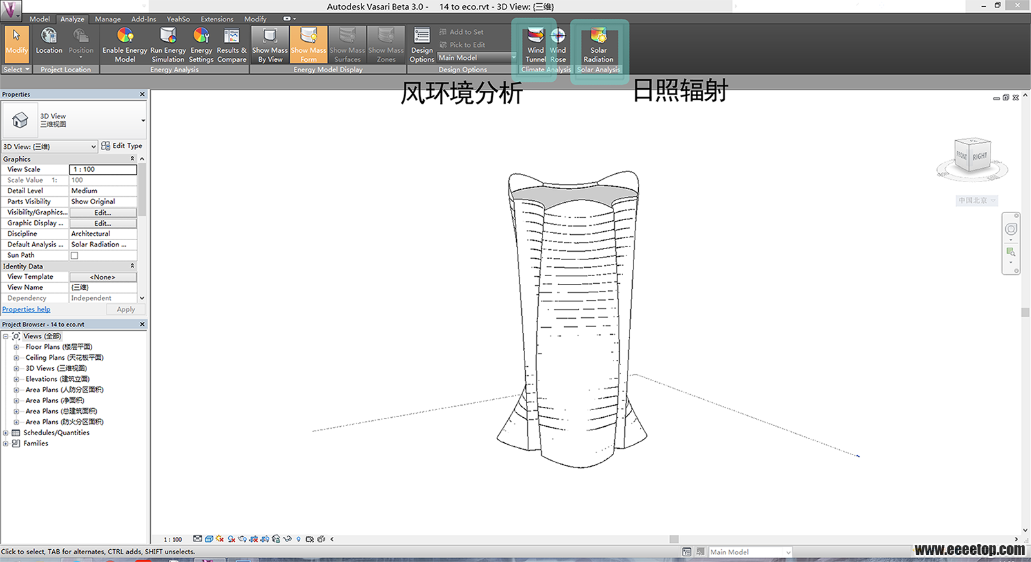The width and height of the screenshot is (1031, 562).
Task: Open Energy Settings
Action: point(201,44)
